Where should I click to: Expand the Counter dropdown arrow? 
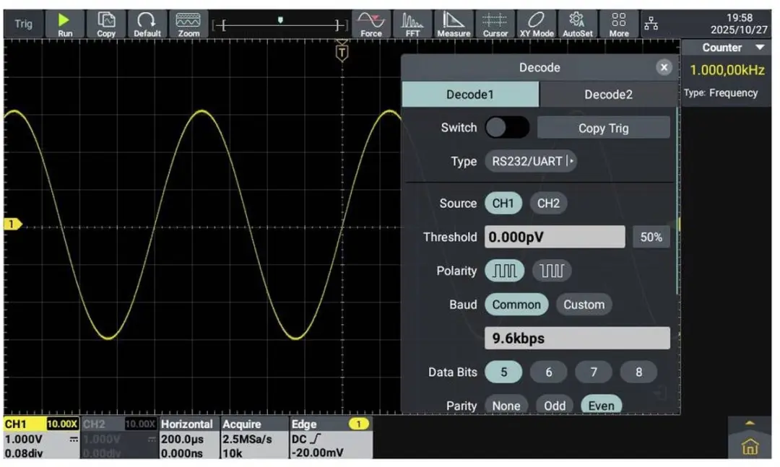[760, 48]
